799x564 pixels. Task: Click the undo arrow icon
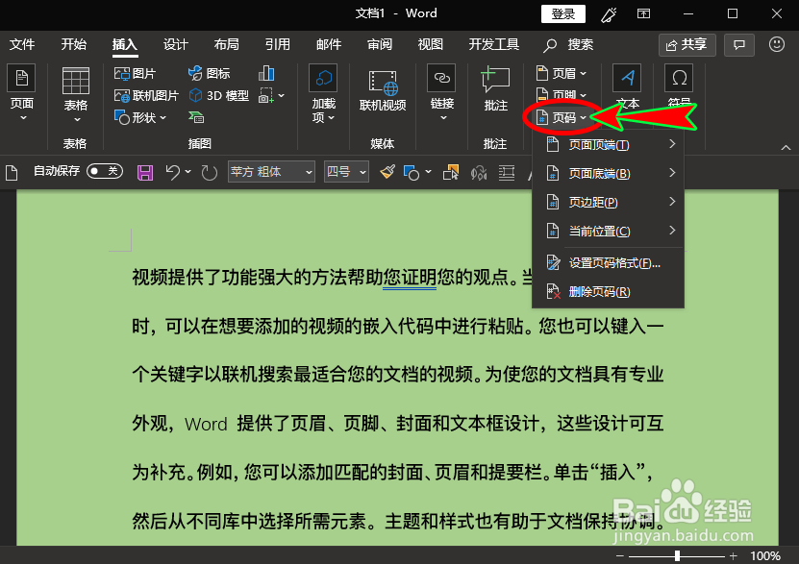tap(173, 173)
